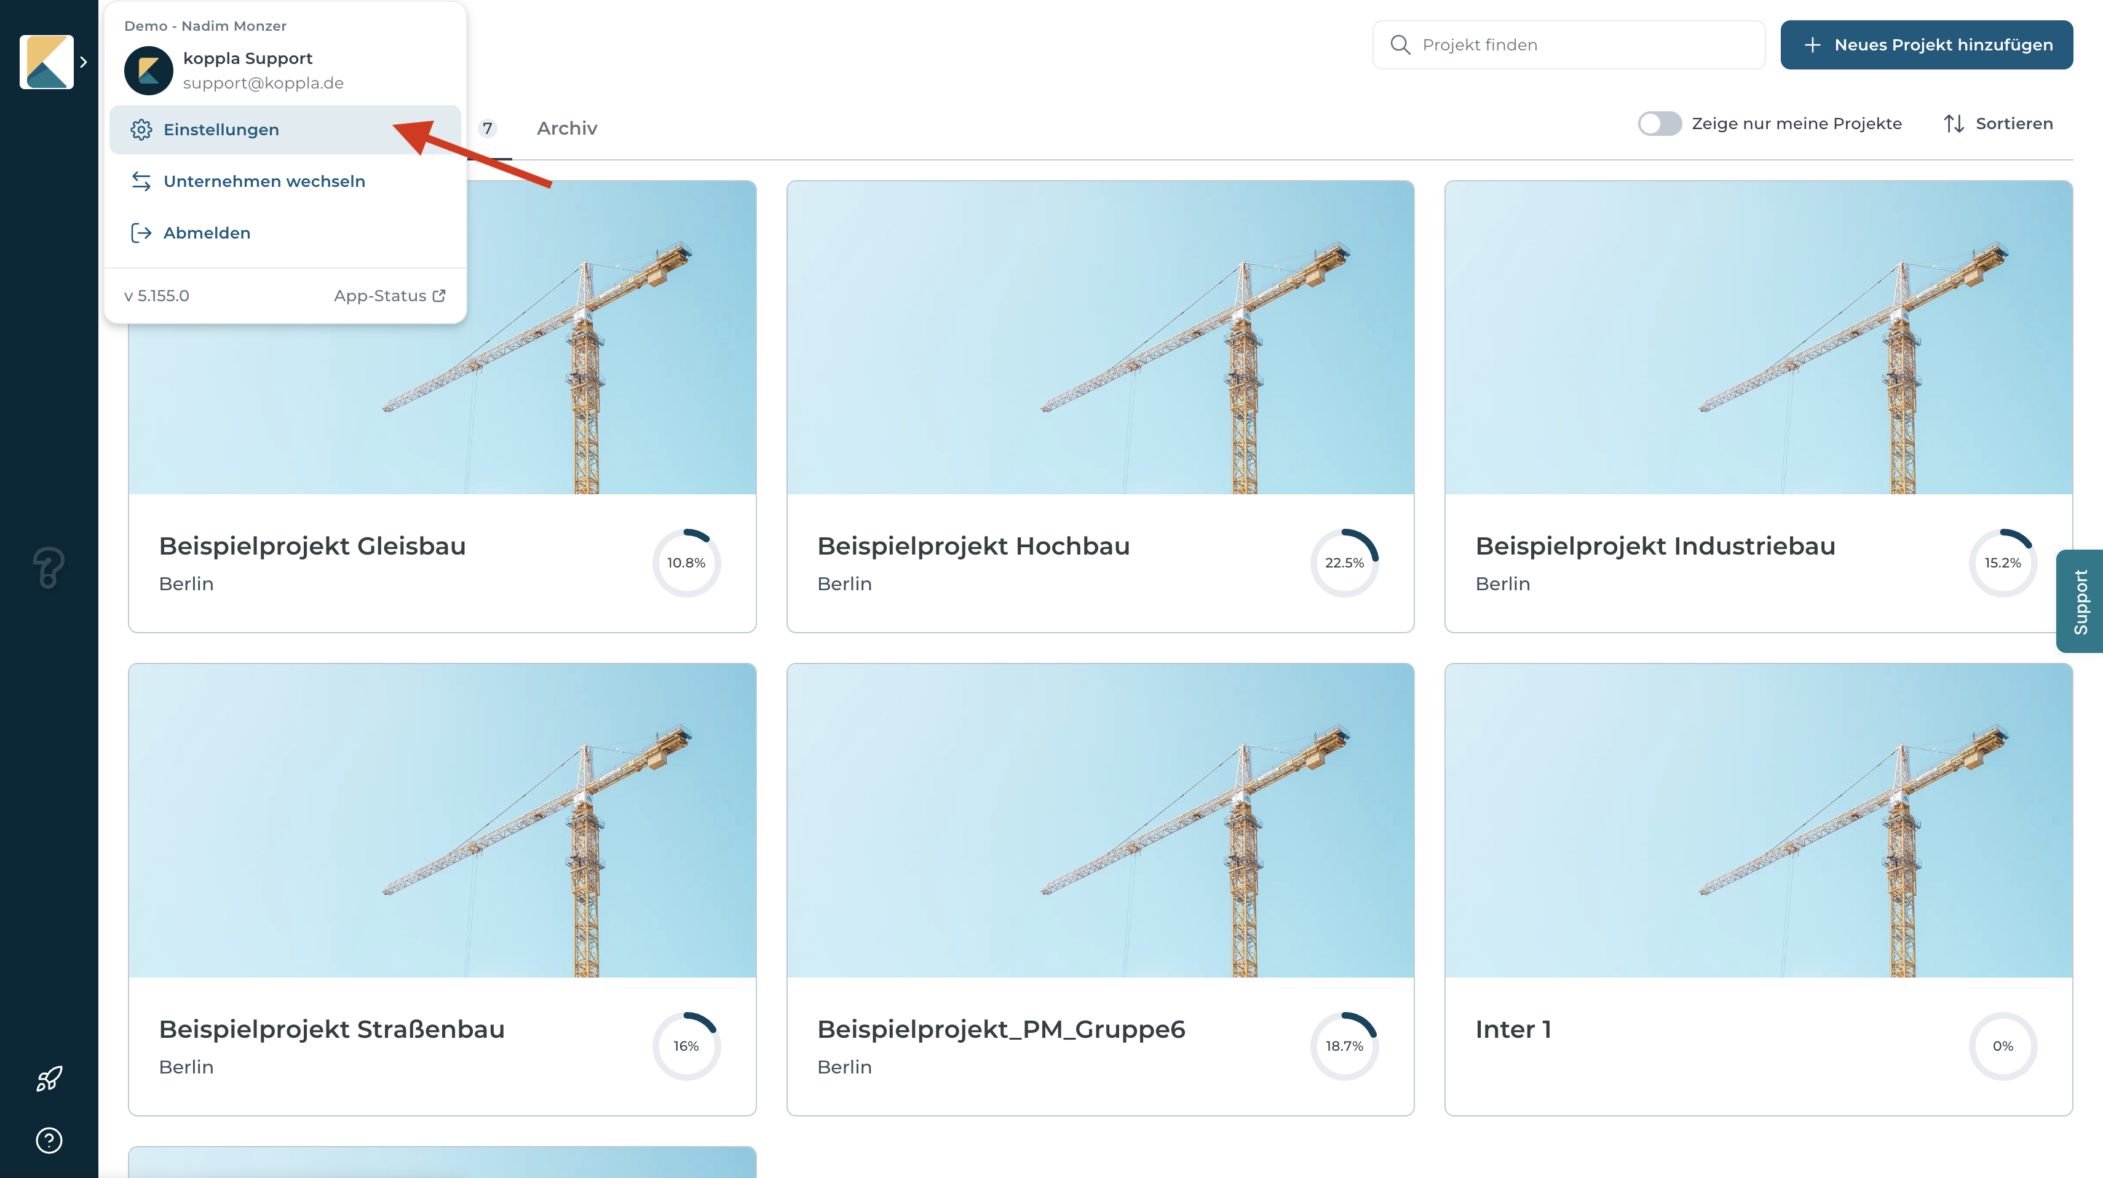This screenshot has width=2103, height=1178.
Task: Focus the Projekt finden search field
Action: coord(1568,45)
